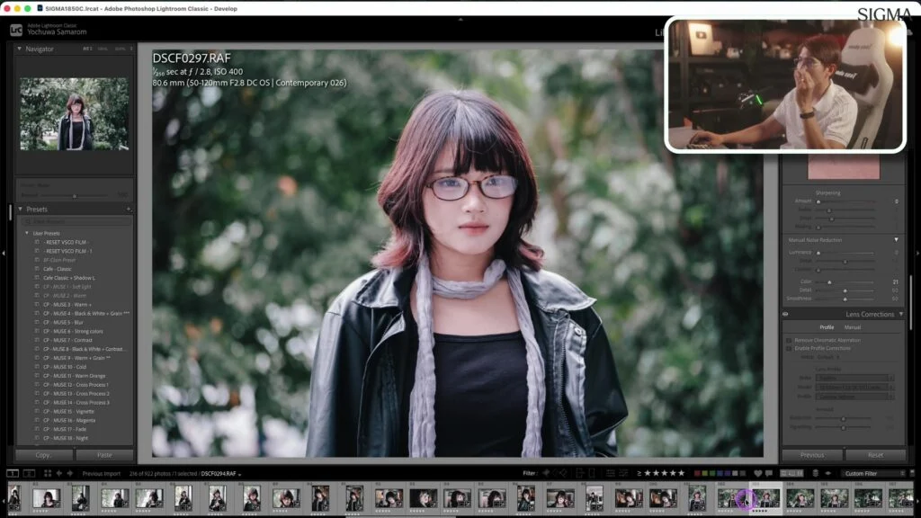Image resolution: width=921 pixels, height=518 pixels.
Task: Adjust Noise Reduction Color slider
Action: pos(829,281)
